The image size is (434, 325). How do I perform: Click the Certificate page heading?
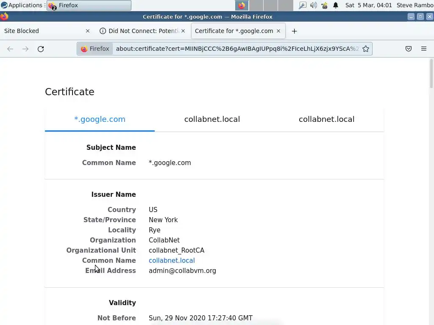tap(70, 92)
